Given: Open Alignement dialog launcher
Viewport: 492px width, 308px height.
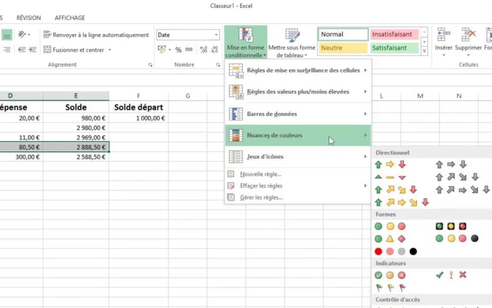Looking at the screenshot, I should click(150, 65).
